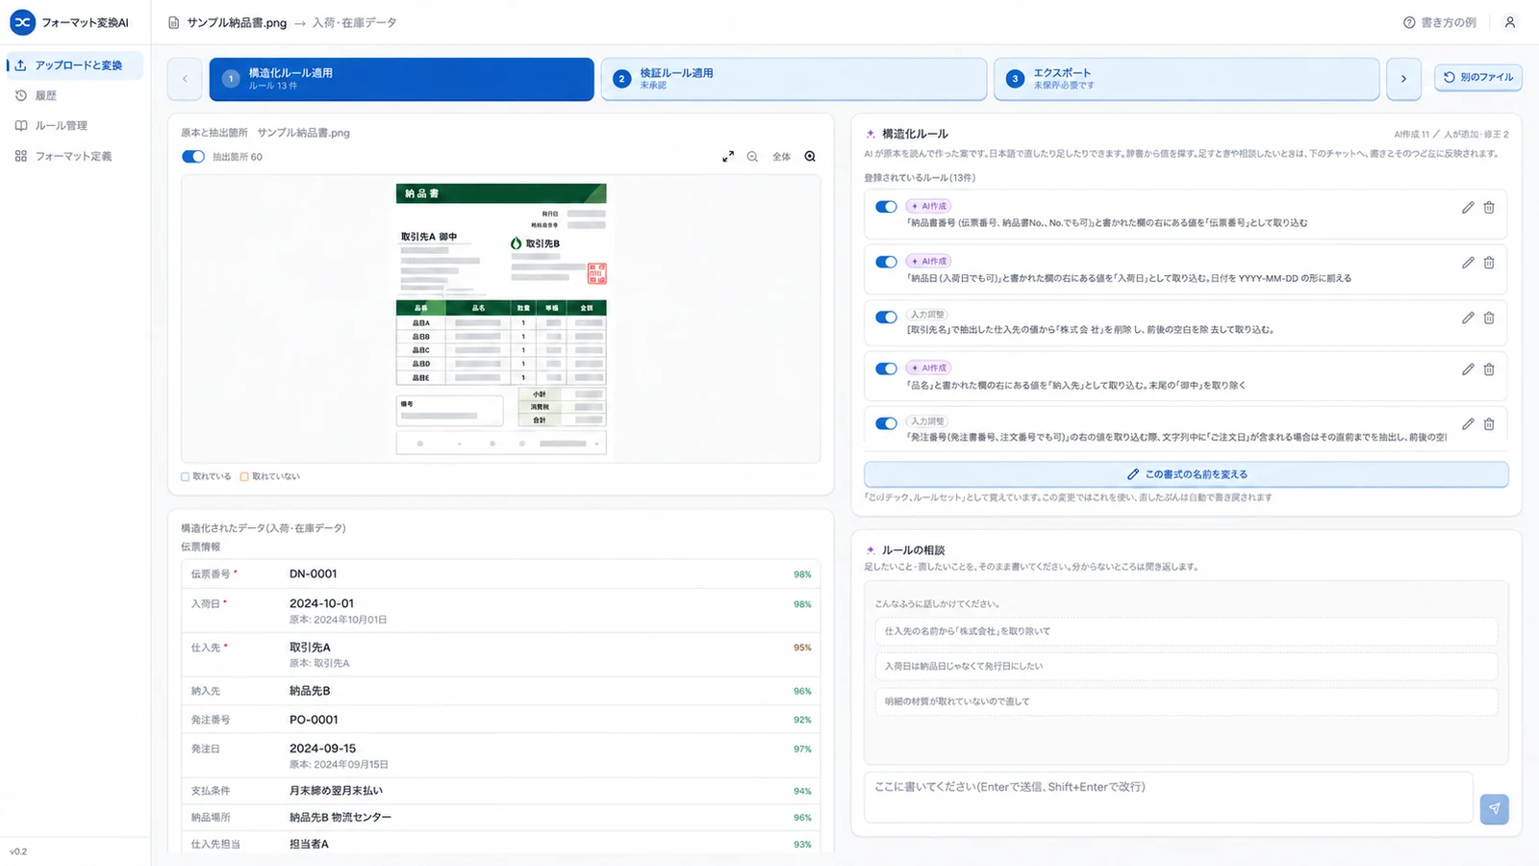1539x866 pixels.
Task: Open フォーマット定義 in the sidebar
Action: coord(73,156)
